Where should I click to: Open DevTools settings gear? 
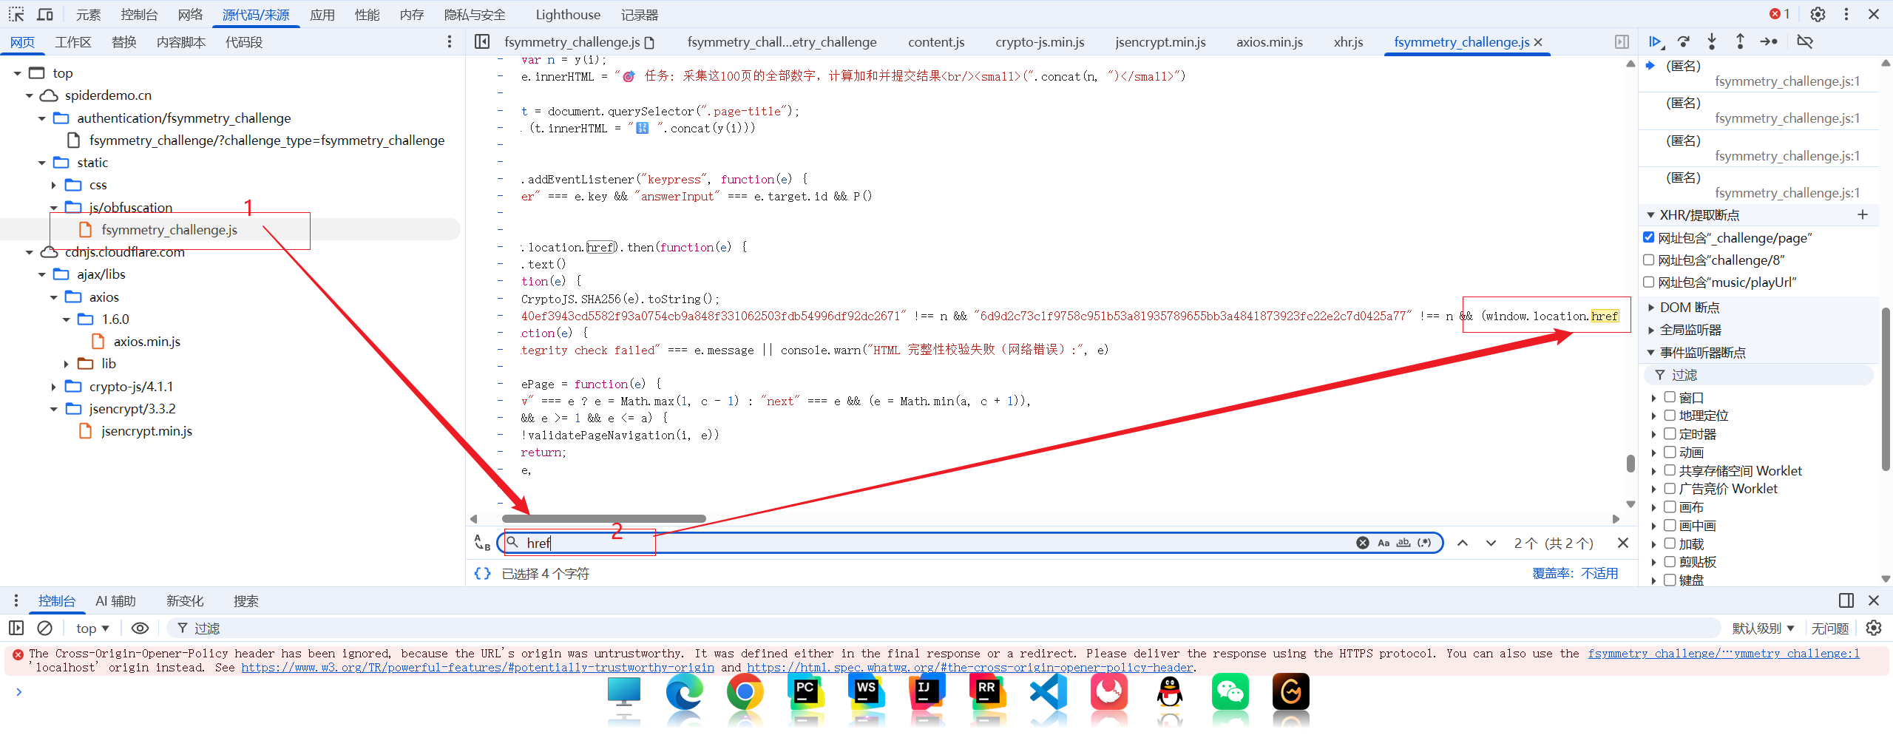click(1818, 14)
